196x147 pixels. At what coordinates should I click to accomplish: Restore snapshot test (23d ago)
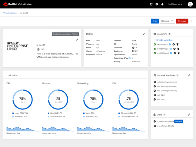174,44
